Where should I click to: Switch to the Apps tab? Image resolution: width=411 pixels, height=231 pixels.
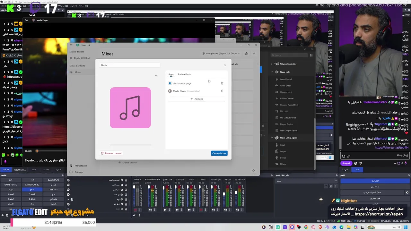[171, 74]
